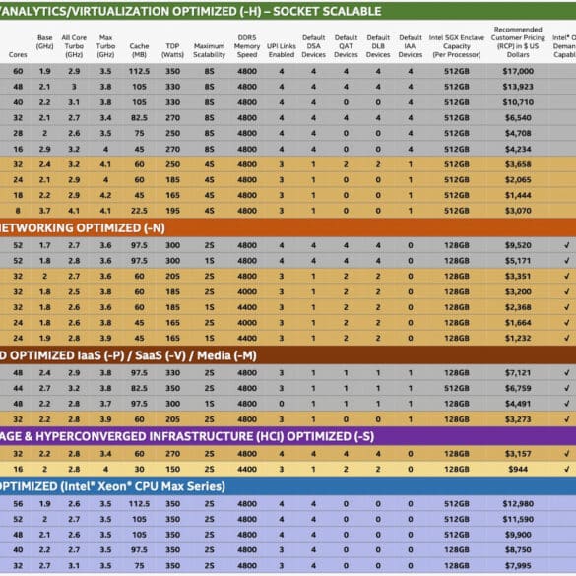Click the checkmark in the $7,121 row

tap(567, 372)
